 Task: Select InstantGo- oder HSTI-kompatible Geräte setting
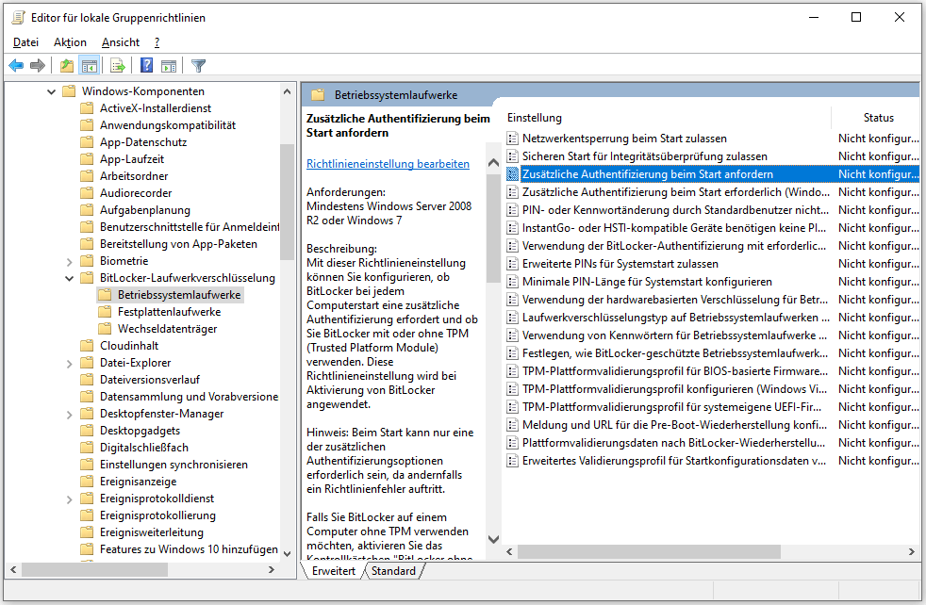click(x=674, y=228)
